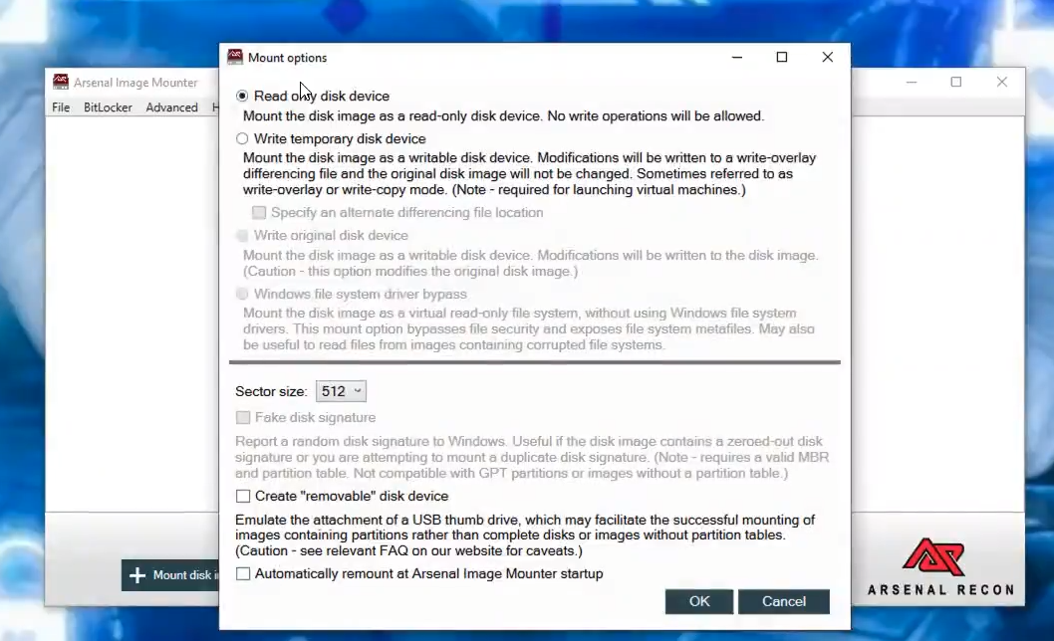The image size is (1054, 641).
Task: Enable Create "removable" disk device checkbox
Action: click(x=243, y=497)
